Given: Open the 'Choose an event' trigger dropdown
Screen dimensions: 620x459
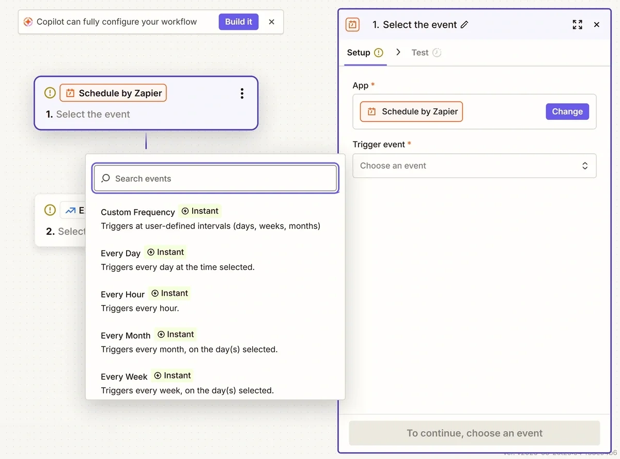Looking at the screenshot, I should pos(474,166).
